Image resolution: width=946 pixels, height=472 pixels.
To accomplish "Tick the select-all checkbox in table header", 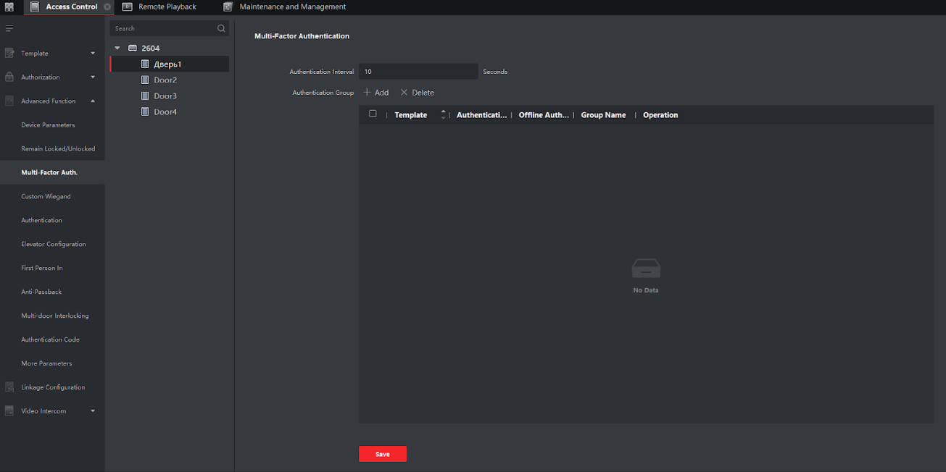I will (x=373, y=114).
